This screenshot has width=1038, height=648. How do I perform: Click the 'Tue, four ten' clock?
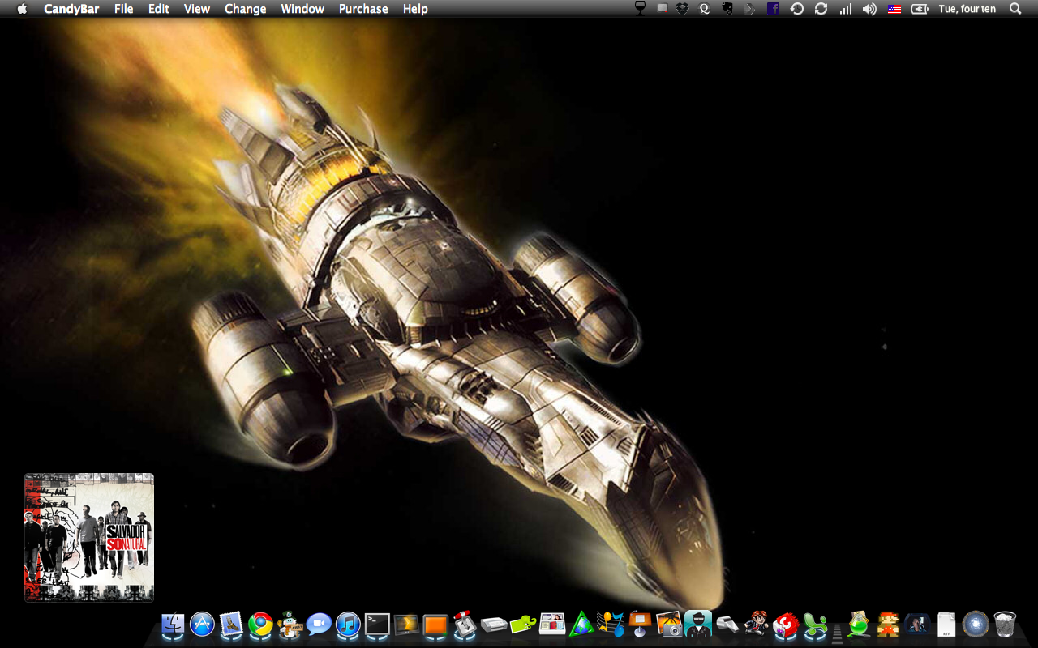pos(967,9)
